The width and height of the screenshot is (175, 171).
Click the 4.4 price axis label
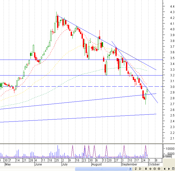click(172, 7)
